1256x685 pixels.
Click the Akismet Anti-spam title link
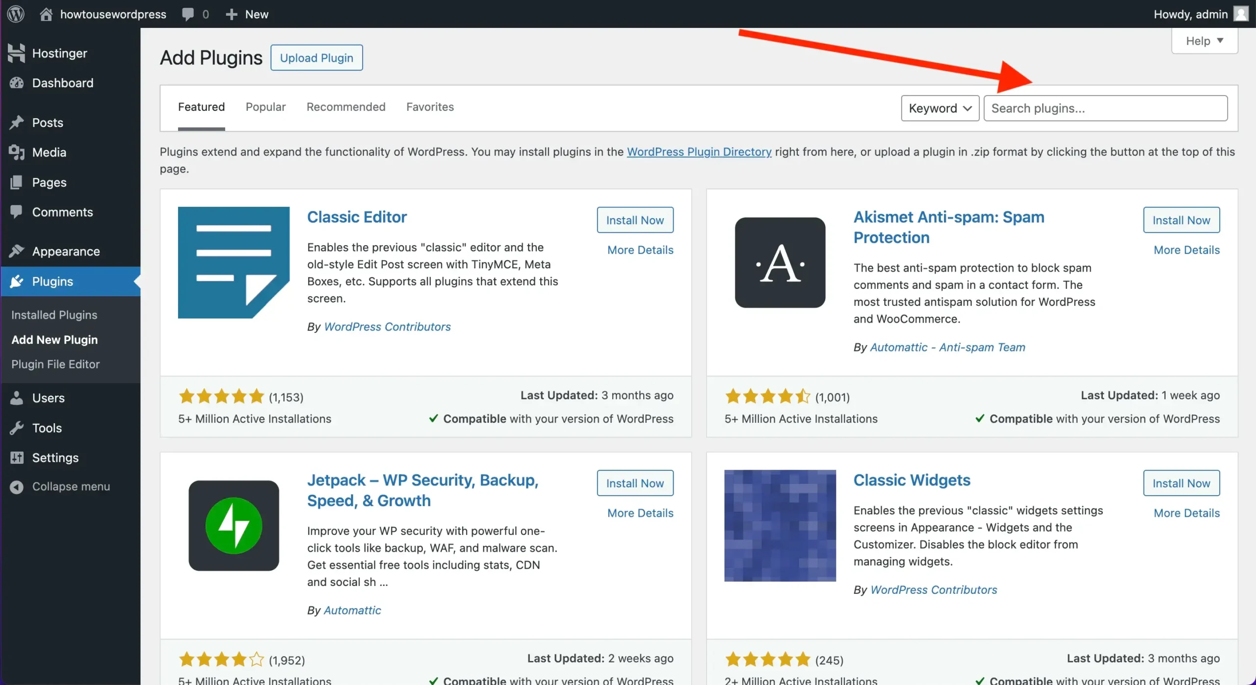(949, 227)
